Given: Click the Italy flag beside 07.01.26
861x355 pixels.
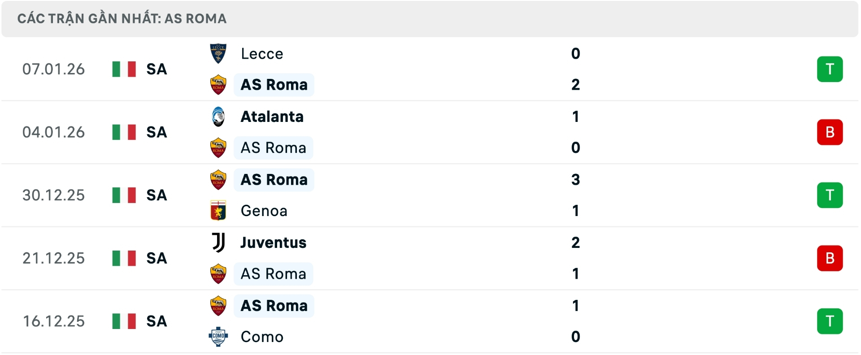Looking at the screenshot, I should tap(124, 69).
